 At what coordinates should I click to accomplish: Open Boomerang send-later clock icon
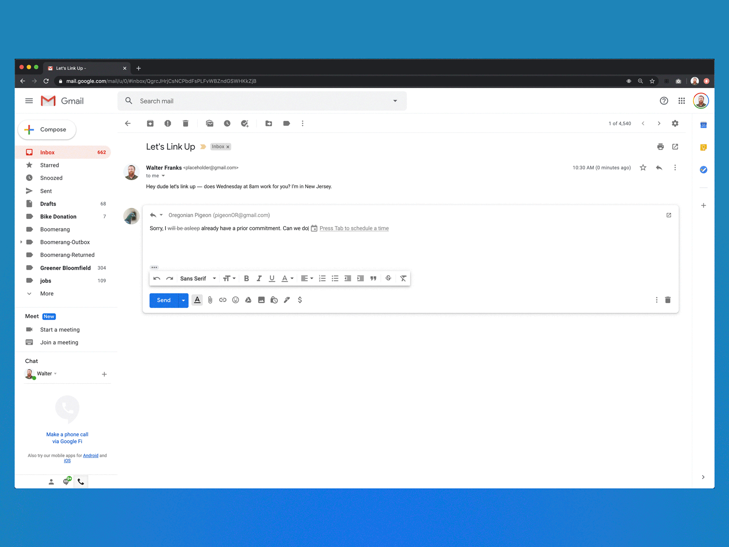click(x=274, y=300)
